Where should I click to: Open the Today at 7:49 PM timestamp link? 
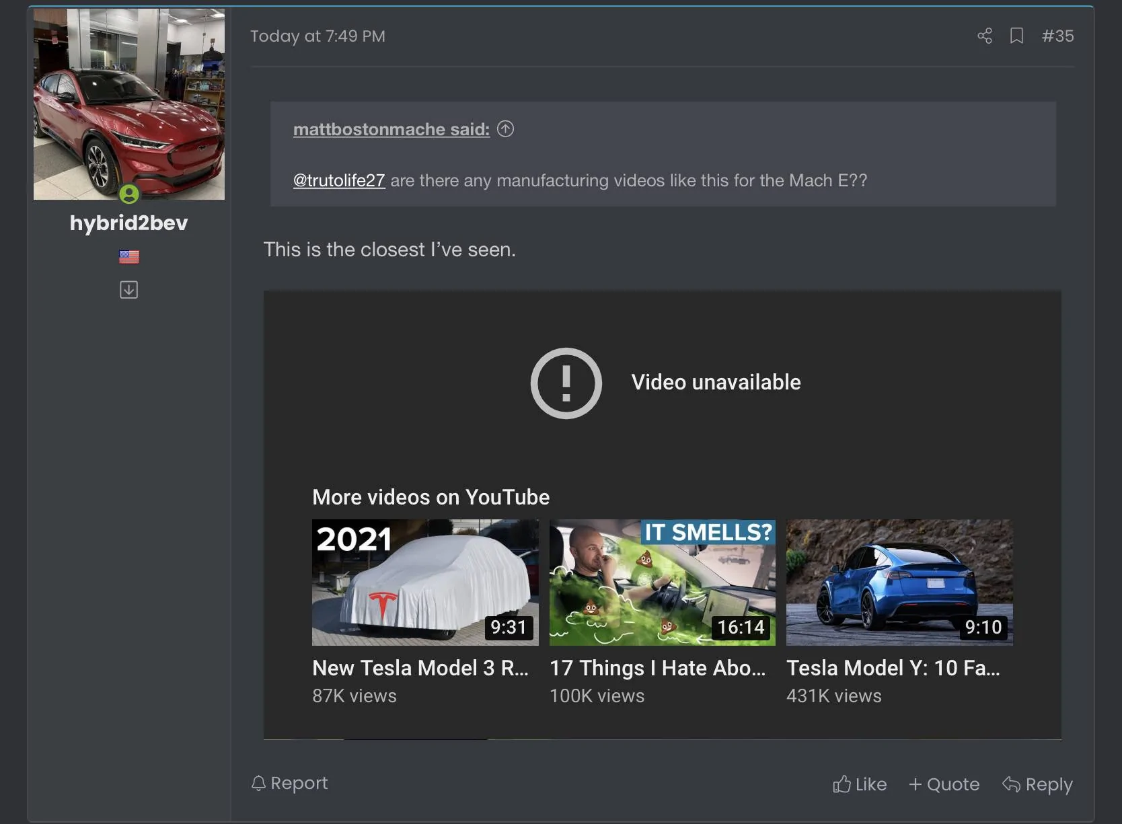tap(317, 36)
